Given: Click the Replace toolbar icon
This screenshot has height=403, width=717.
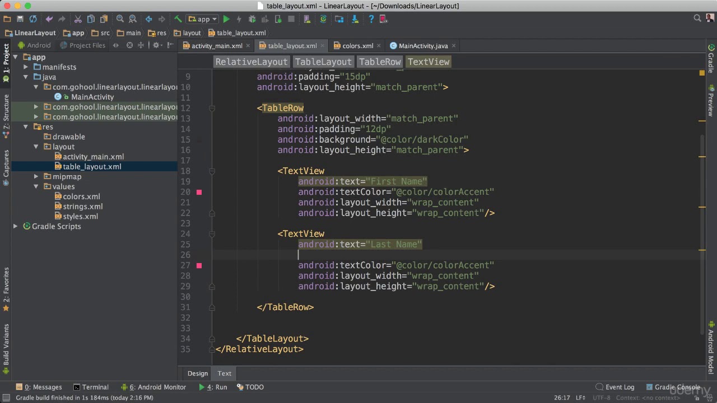Looking at the screenshot, I should 132,19.
